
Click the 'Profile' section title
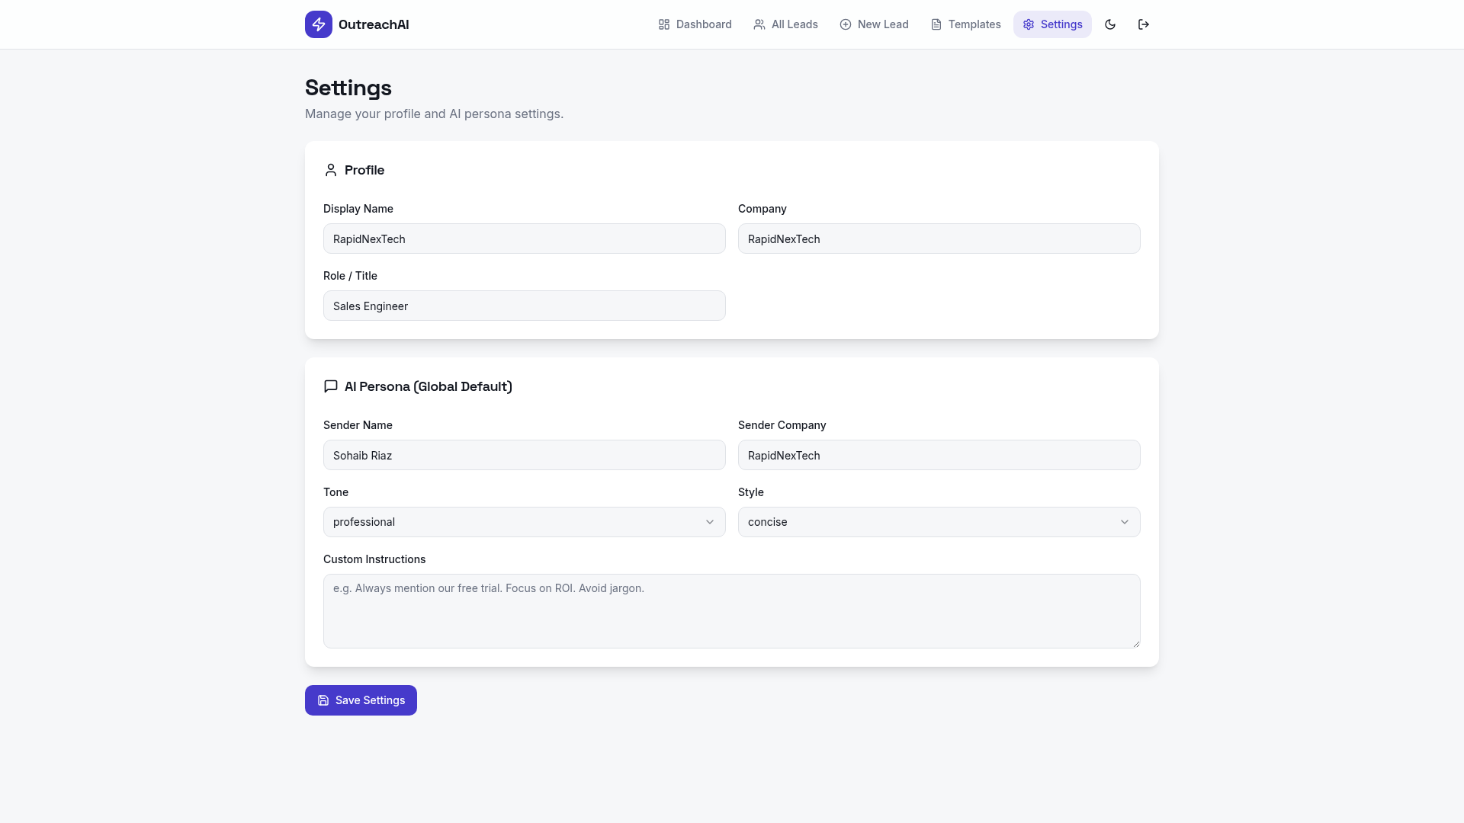pyautogui.click(x=364, y=170)
